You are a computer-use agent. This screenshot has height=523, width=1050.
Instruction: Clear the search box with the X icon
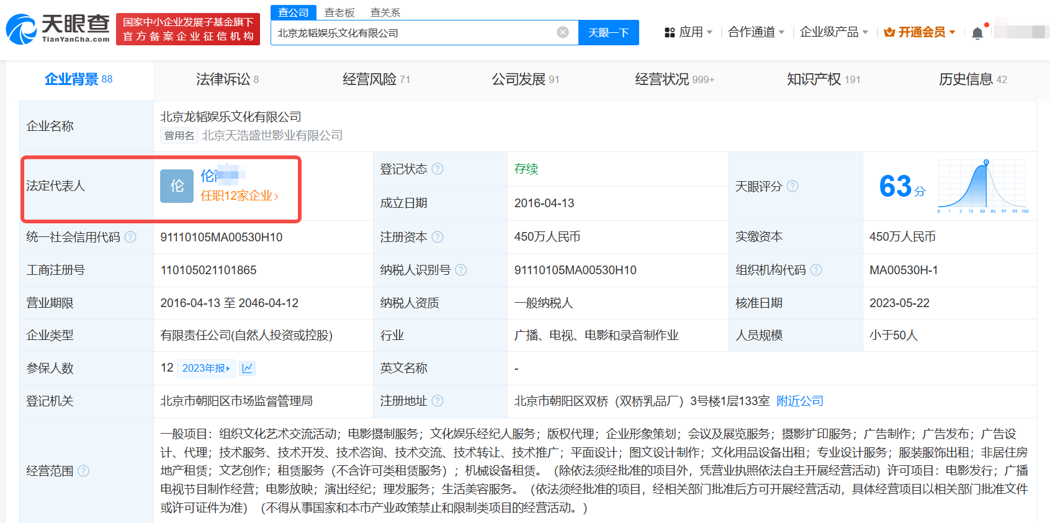pyautogui.click(x=563, y=32)
